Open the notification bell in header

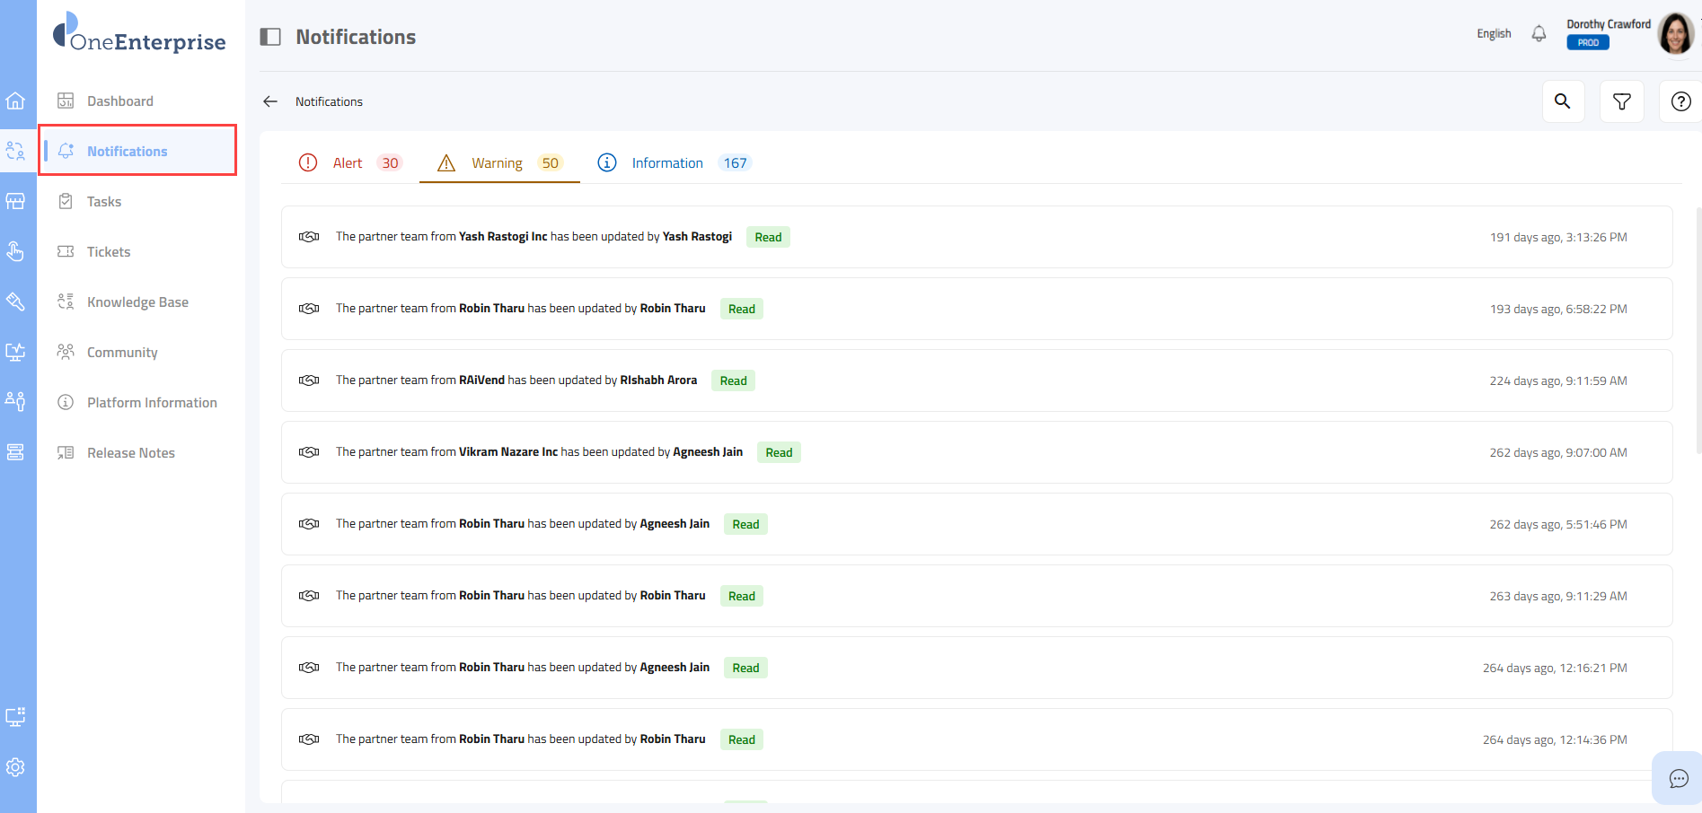pos(1539,34)
